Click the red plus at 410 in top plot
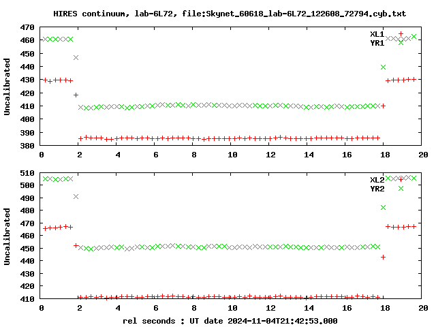 coord(384,106)
